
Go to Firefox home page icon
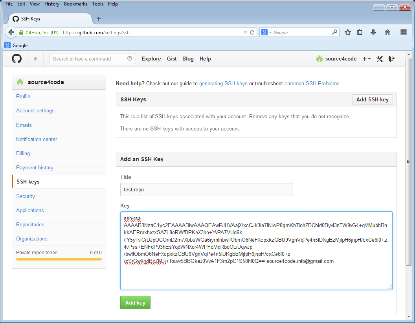[387, 32]
